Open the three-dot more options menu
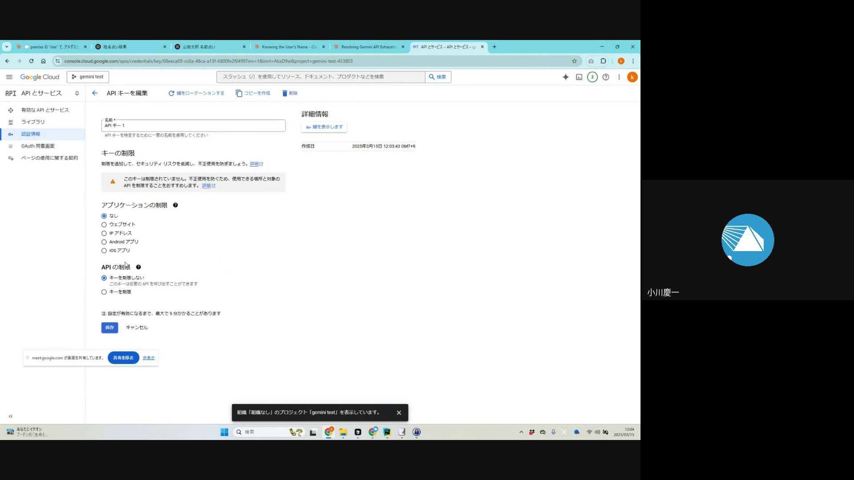The image size is (854, 480). pyautogui.click(x=619, y=77)
